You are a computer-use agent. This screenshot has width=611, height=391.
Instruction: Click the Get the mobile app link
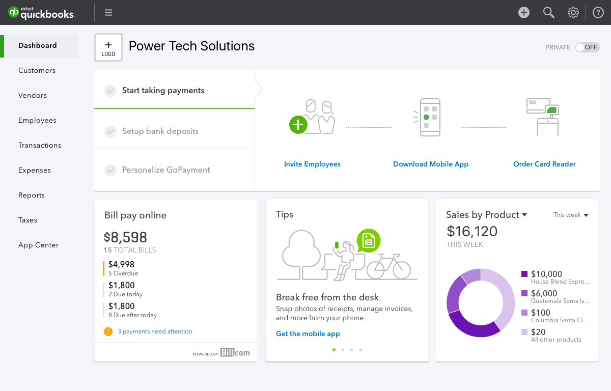click(308, 334)
